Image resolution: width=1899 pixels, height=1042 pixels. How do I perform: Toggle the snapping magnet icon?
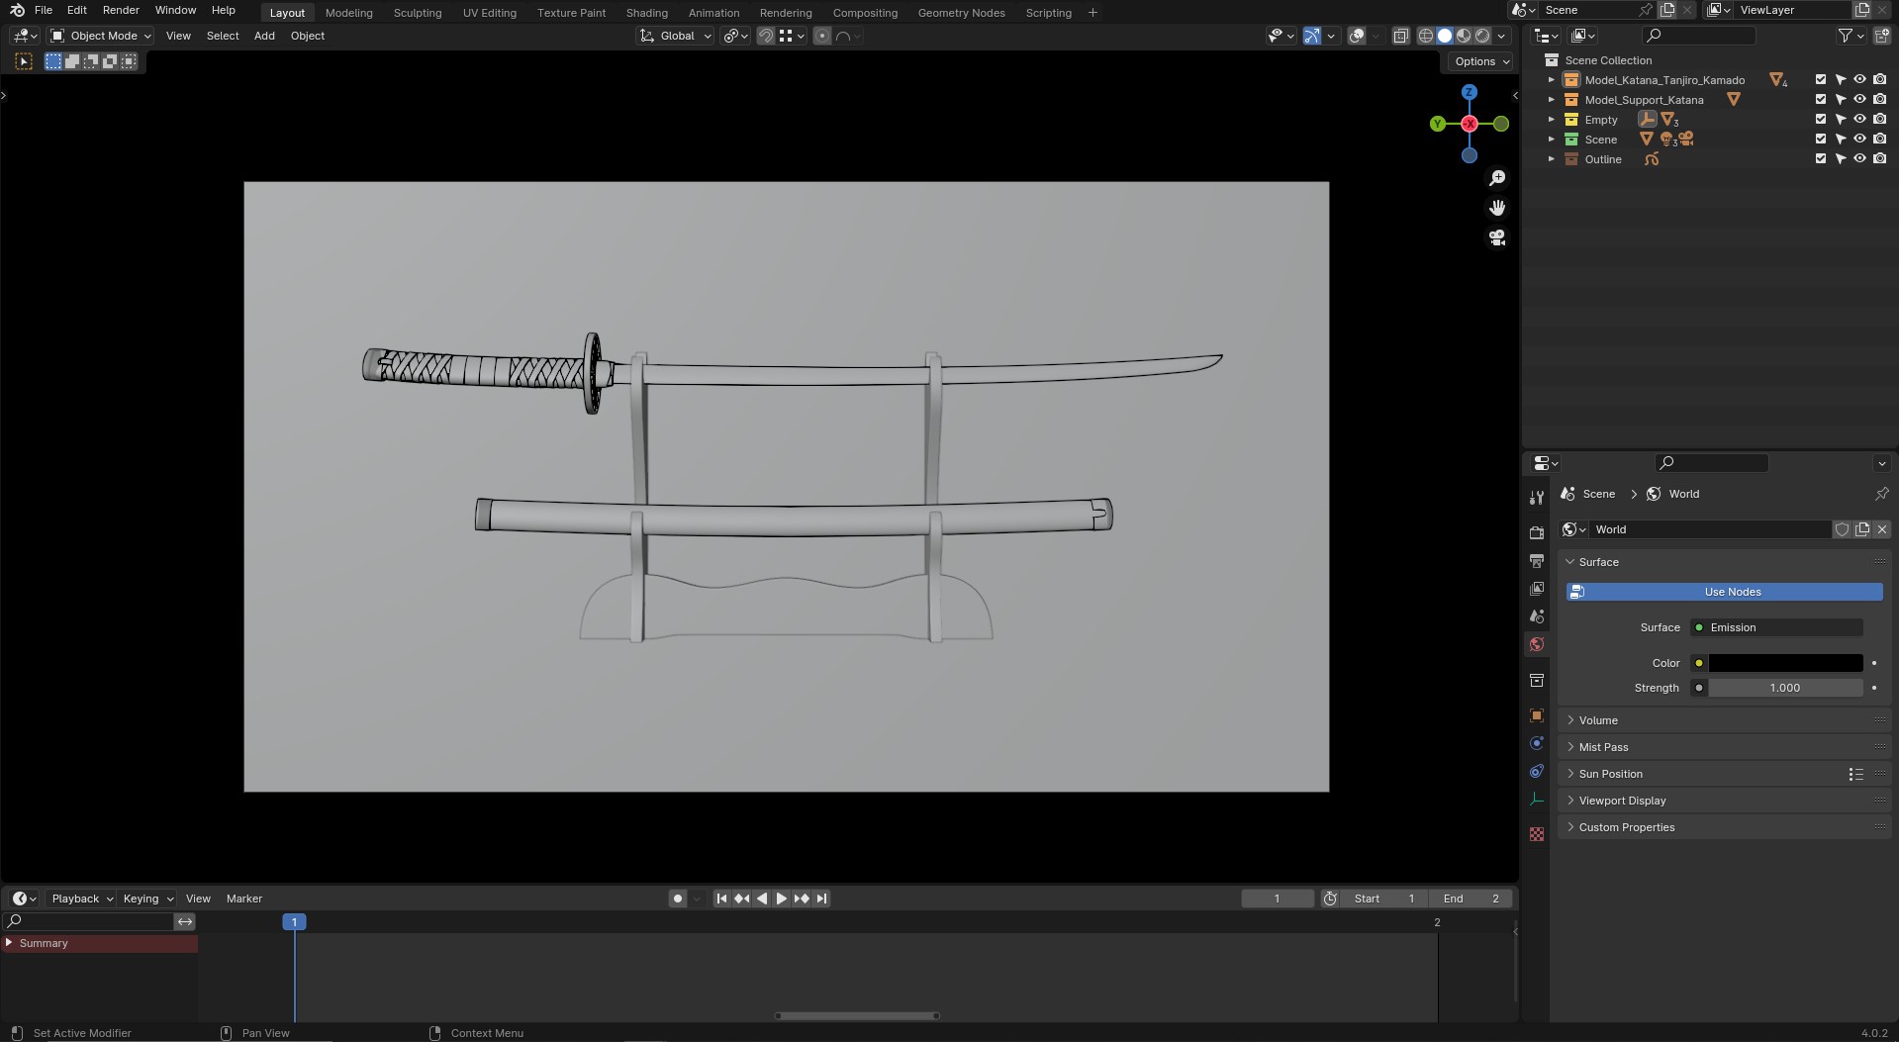766,36
